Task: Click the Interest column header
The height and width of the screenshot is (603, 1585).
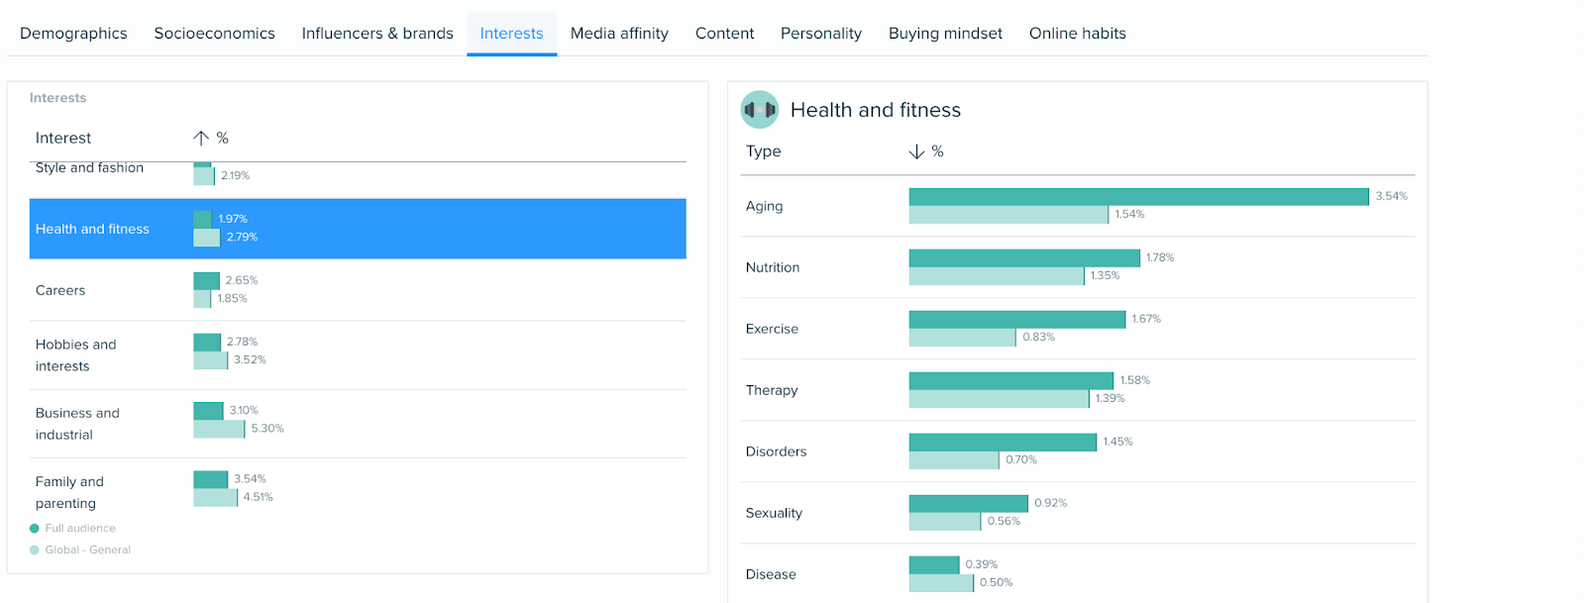Action: 63,139
